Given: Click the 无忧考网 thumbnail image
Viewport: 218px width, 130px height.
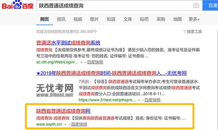Looking at the screenshot, I should click(55, 90).
